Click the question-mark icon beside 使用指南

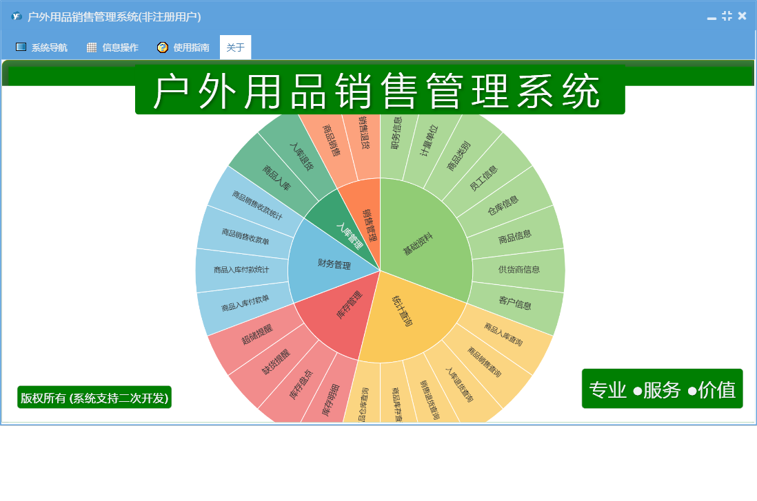click(163, 47)
